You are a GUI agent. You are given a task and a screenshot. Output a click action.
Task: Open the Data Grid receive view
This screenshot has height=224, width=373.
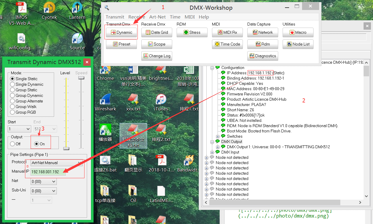157,32
